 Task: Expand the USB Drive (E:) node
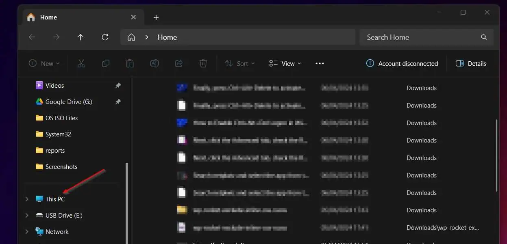point(27,215)
